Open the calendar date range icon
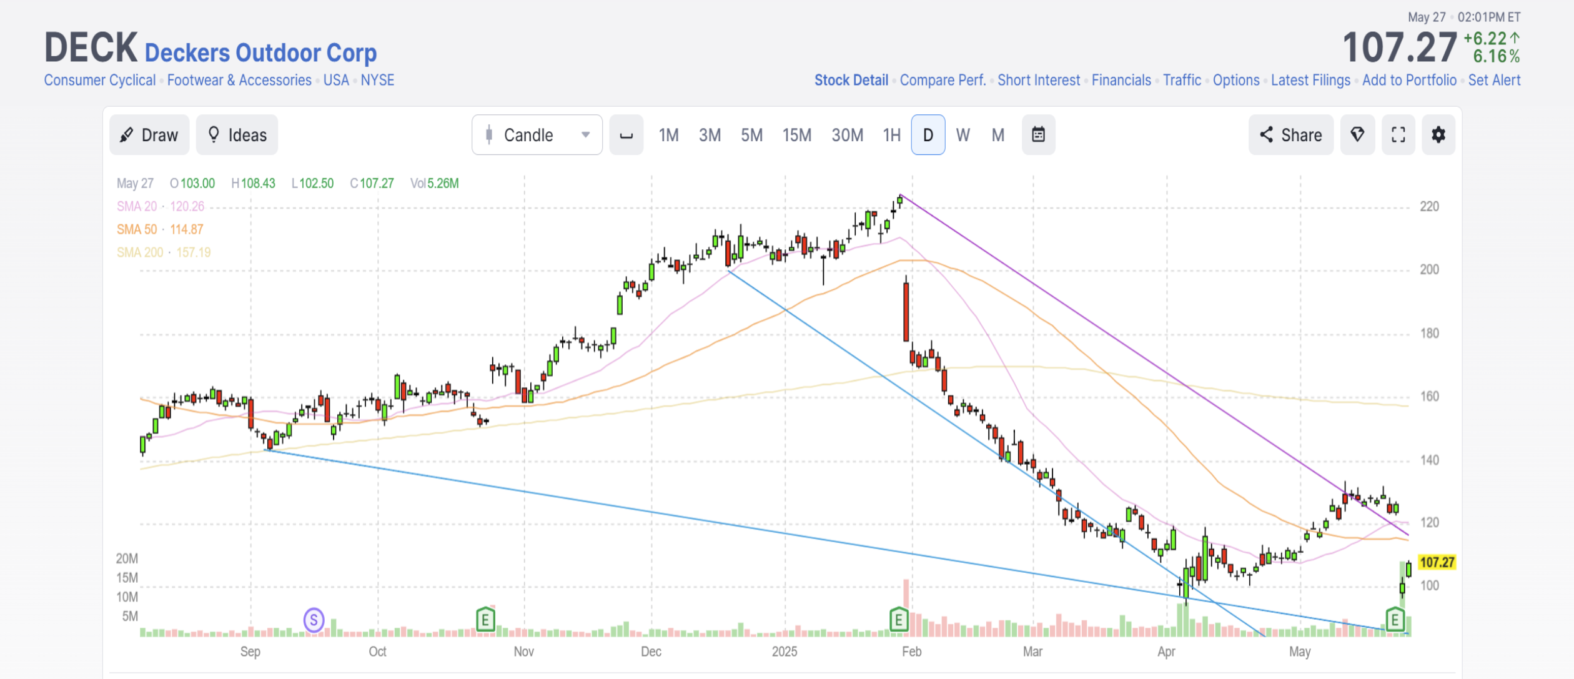This screenshot has height=679, width=1574. coord(1038,135)
